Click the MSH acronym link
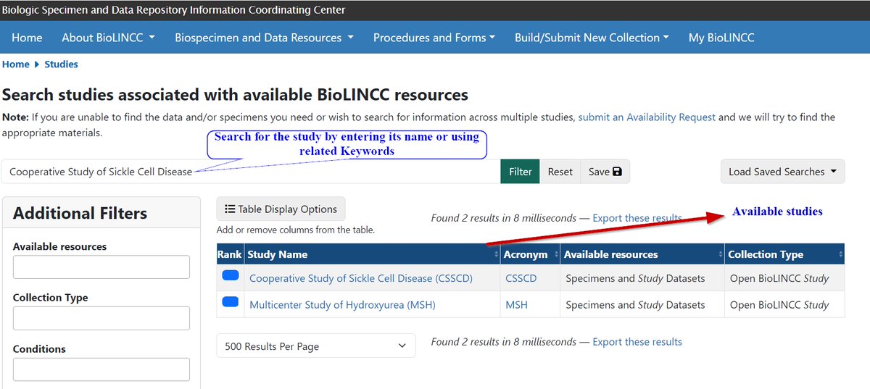The height and width of the screenshot is (389, 870). (516, 305)
